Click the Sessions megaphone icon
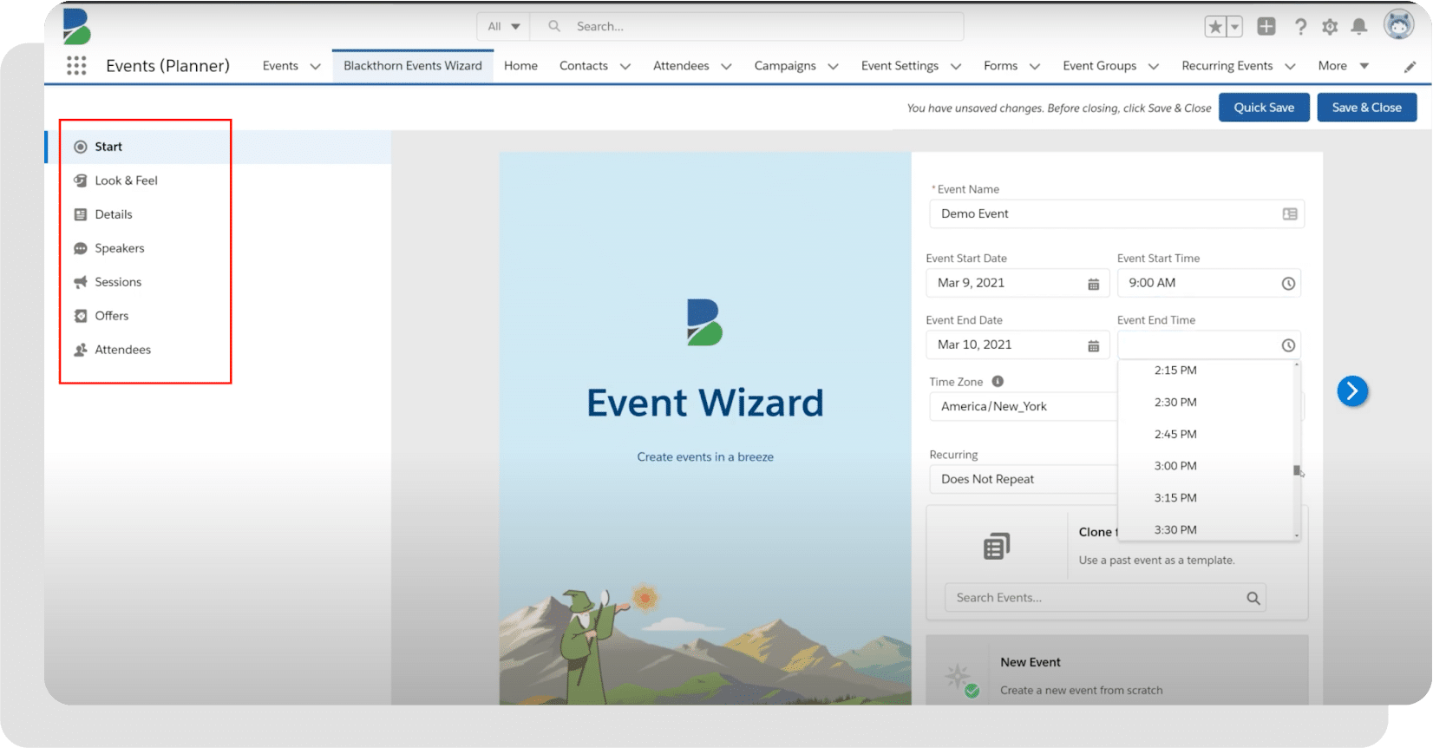Screen dimensions: 1433x748 point(81,282)
